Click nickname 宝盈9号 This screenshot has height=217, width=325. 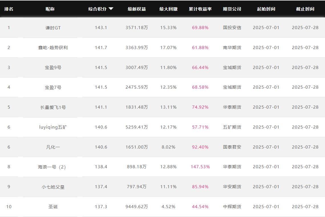[x=53, y=68]
